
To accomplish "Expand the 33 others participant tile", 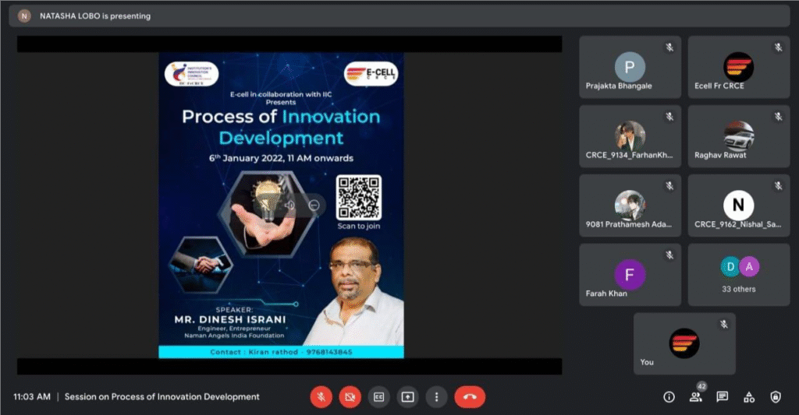I will 738,274.
